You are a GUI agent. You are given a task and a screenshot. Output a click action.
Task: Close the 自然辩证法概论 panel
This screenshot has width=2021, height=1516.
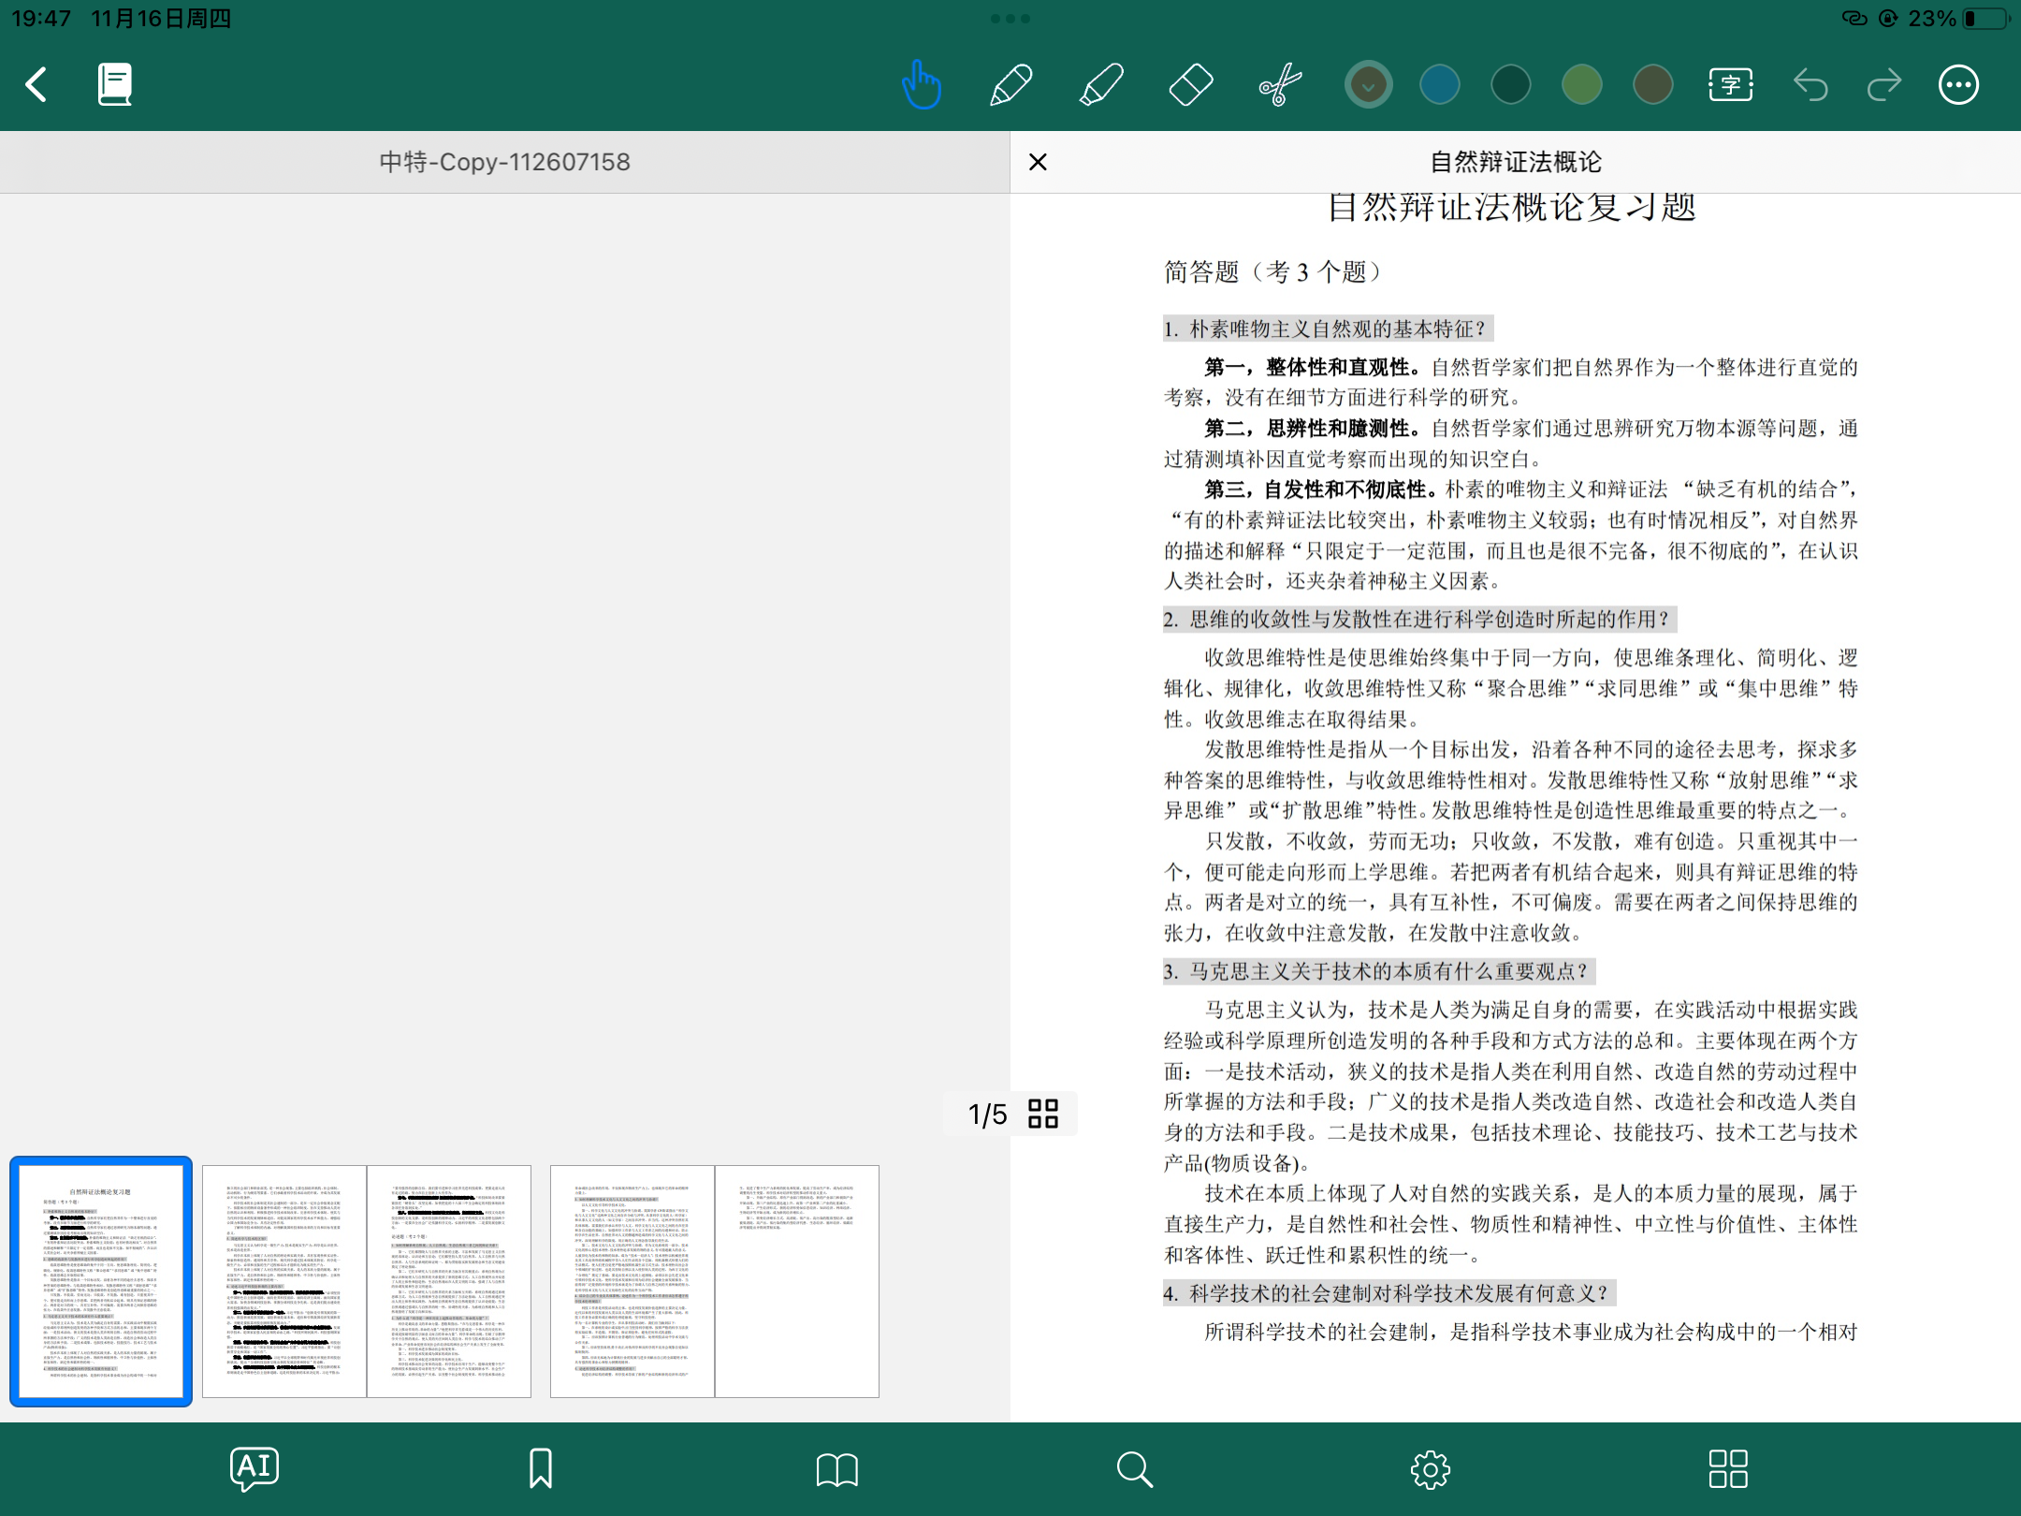point(1038,162)
